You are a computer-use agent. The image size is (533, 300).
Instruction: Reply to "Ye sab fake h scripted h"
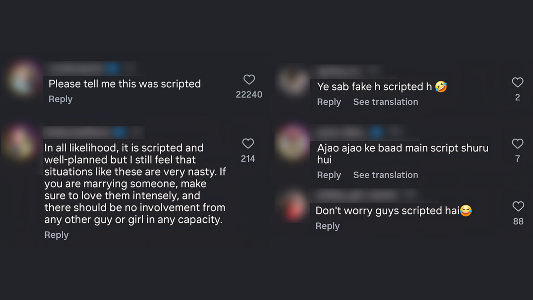pos(329,102)
